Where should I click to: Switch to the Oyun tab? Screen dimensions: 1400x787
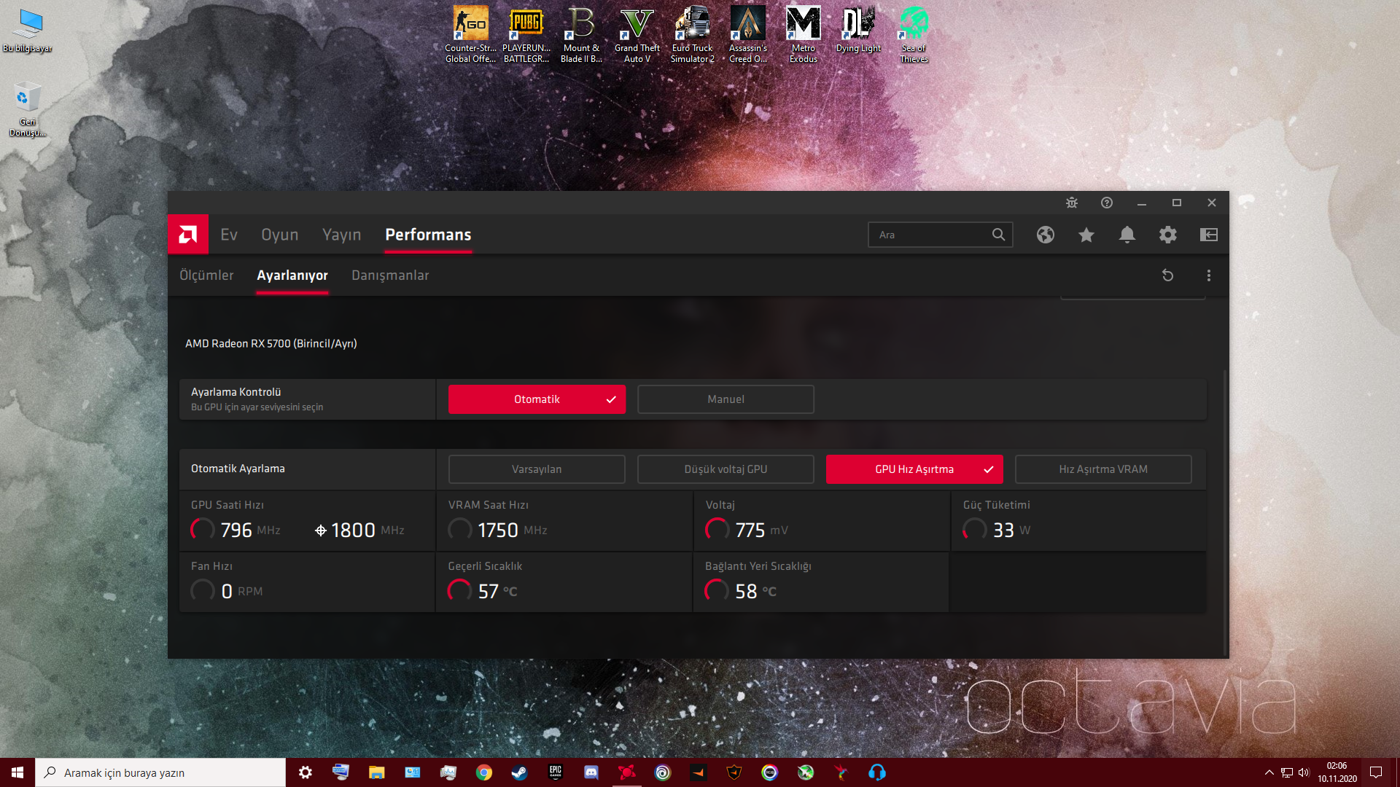pos(280,235)
